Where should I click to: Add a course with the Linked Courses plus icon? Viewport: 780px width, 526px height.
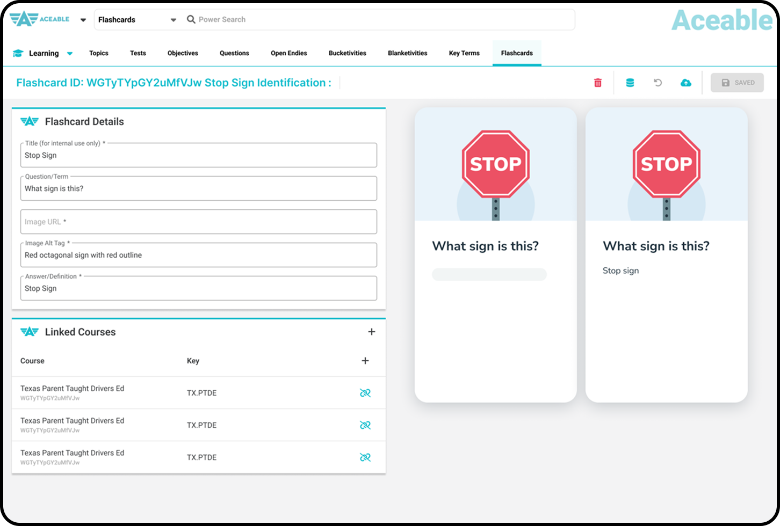[x=372, y=332]
